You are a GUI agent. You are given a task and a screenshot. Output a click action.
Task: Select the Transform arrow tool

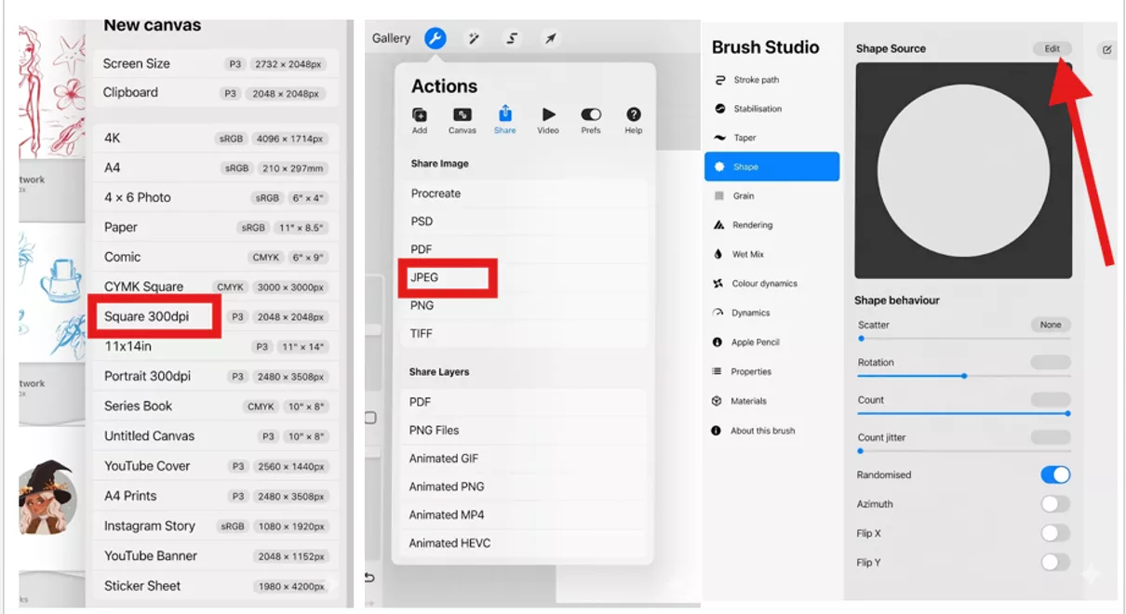pyautogui.click(x=549, y=38)
